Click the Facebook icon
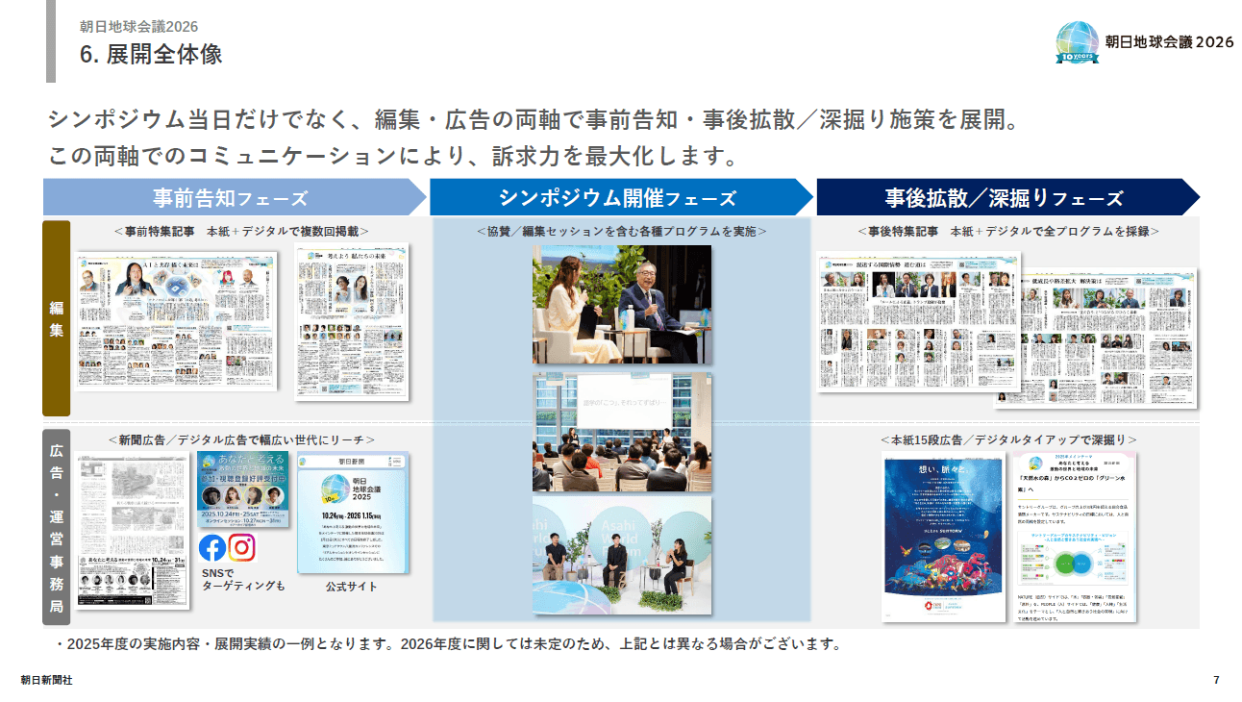Screen dimensions: 1242x702 tap(212, 548)
